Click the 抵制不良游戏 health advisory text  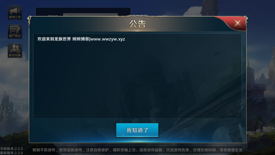pos(44,150)
